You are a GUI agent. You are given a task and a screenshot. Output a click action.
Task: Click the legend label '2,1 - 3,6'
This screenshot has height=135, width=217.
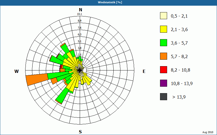179,30
